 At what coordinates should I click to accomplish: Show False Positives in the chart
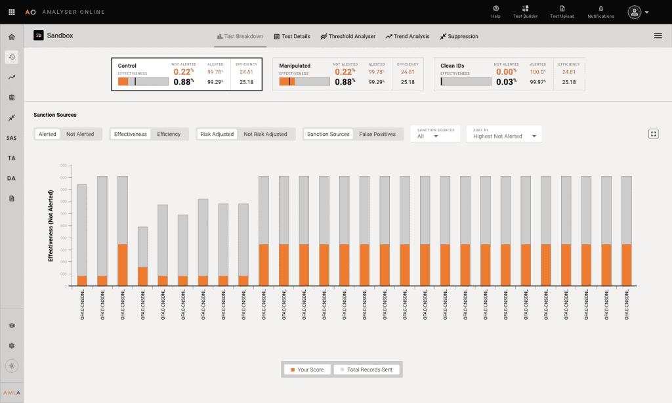pos(377,134)
